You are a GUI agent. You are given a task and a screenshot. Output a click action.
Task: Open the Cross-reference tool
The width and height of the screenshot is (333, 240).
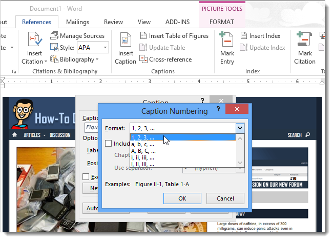click(165, 59)
